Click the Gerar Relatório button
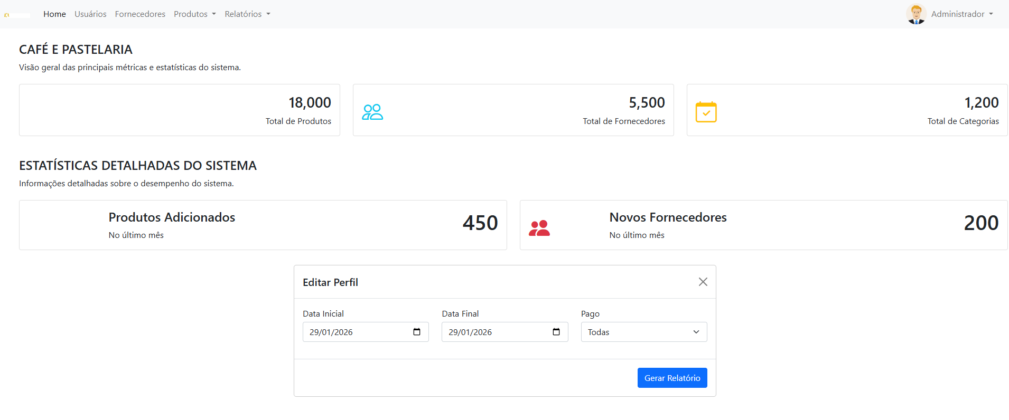This screenshot has height=420, width=1009. 672,378
